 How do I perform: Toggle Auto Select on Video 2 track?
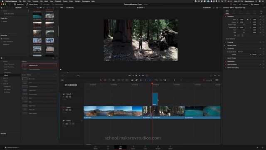point(66,97)
